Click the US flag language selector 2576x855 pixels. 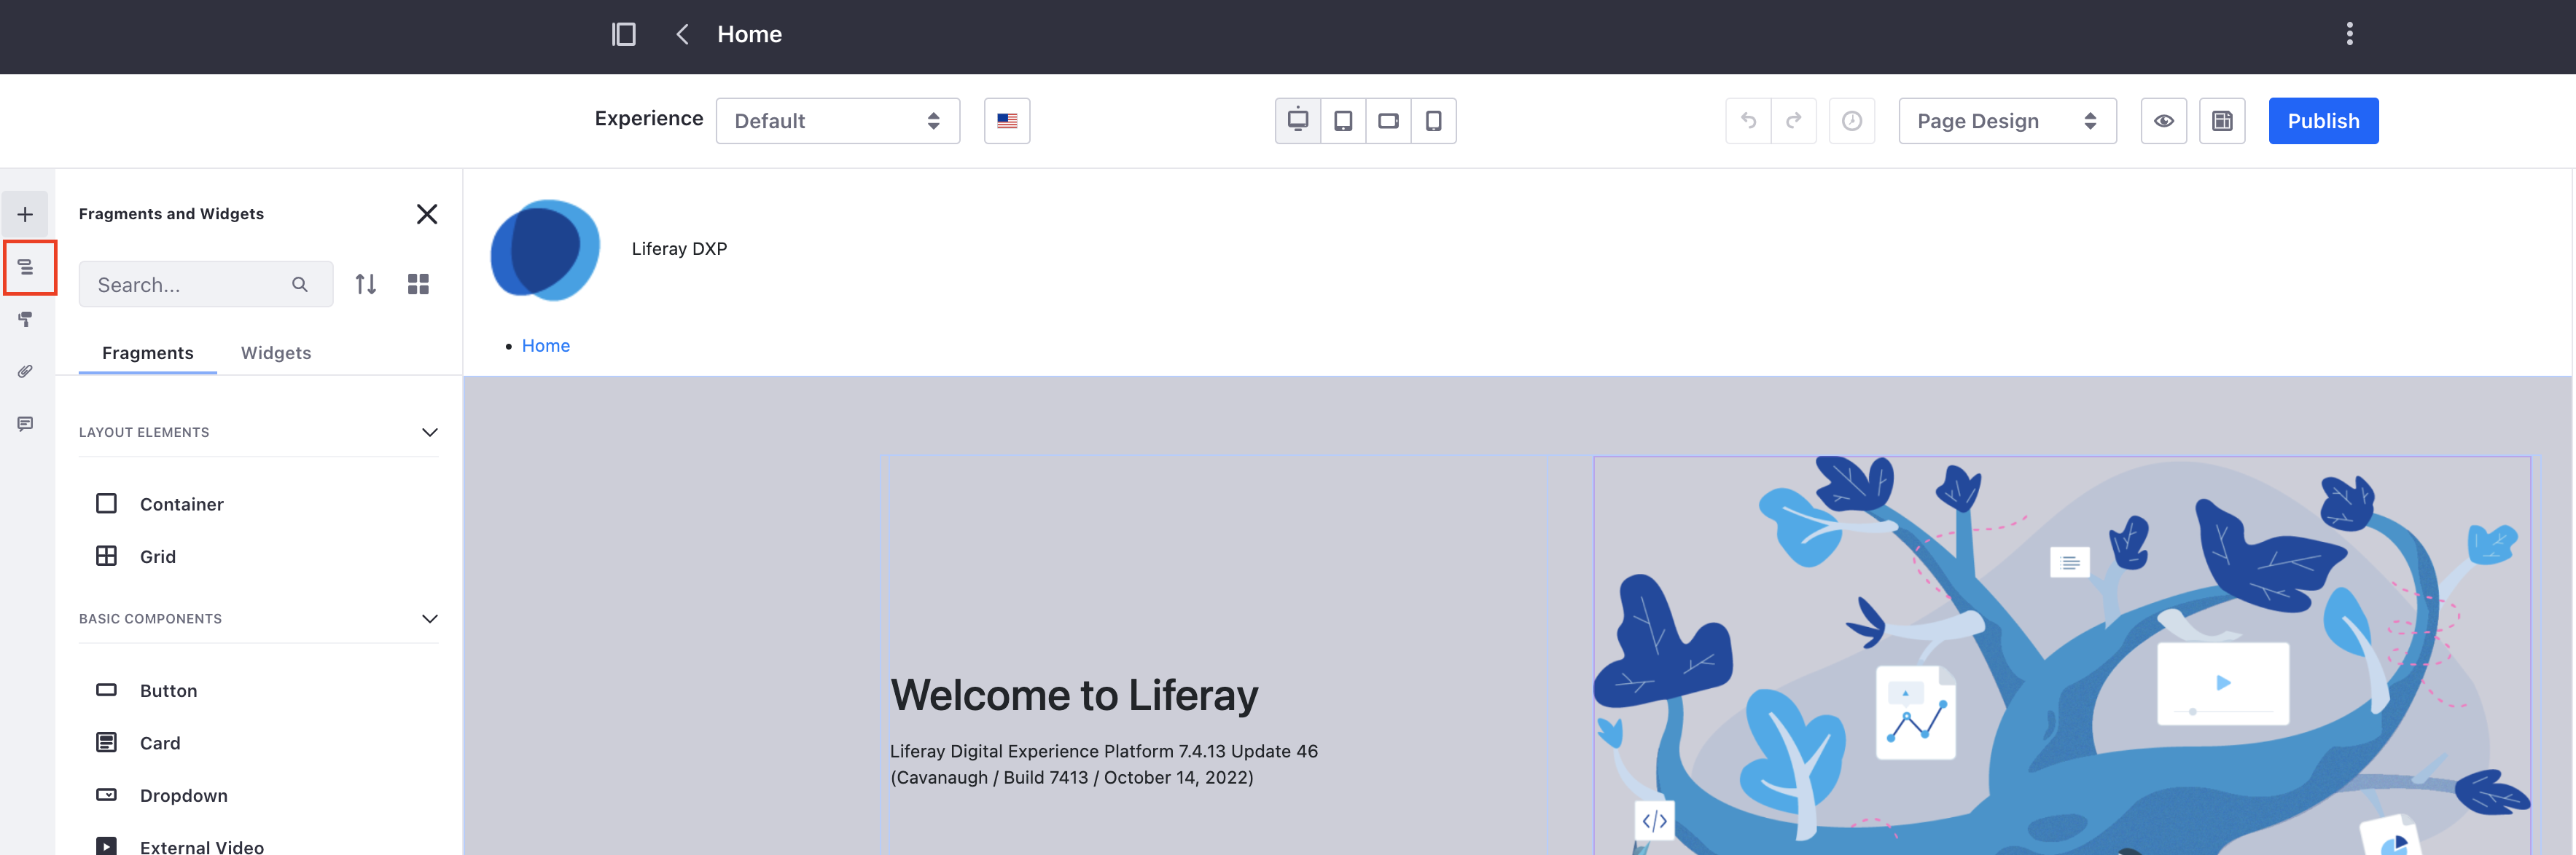point(1006,121)
